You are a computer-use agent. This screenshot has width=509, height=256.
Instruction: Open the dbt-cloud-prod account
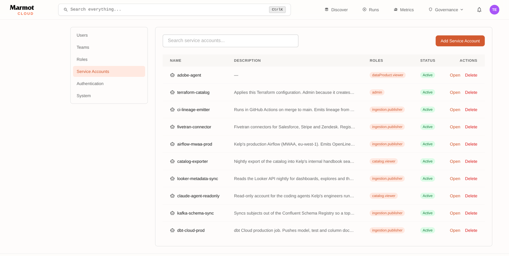(x=455, y=230)
